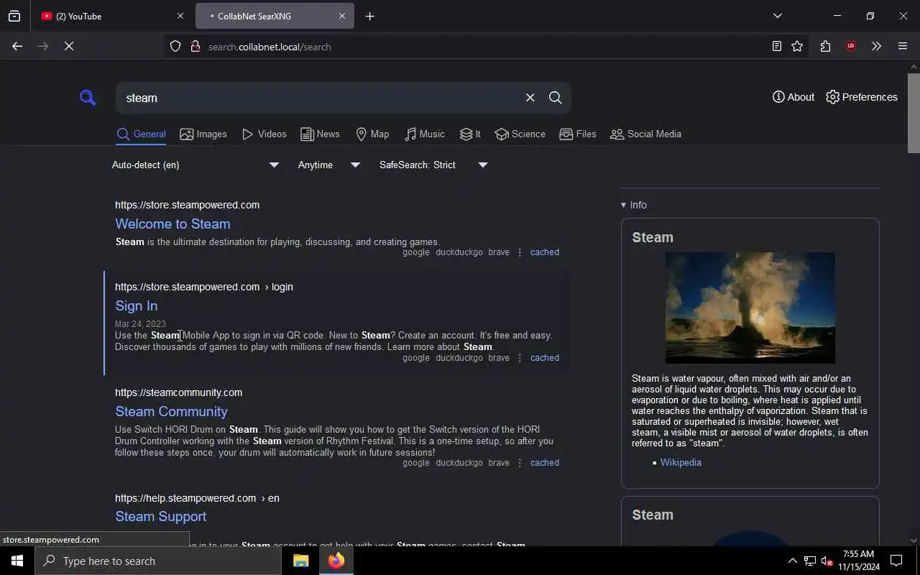Click the Windows taskbar search box

158,561
